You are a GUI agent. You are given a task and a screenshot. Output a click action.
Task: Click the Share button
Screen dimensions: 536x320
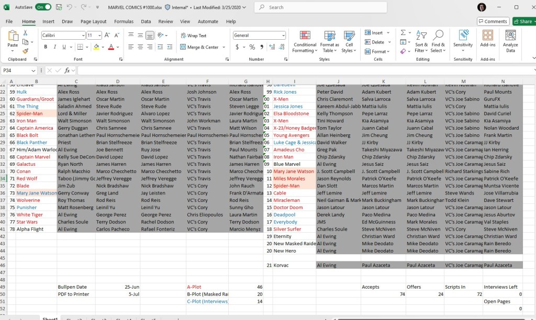(523, 21)
